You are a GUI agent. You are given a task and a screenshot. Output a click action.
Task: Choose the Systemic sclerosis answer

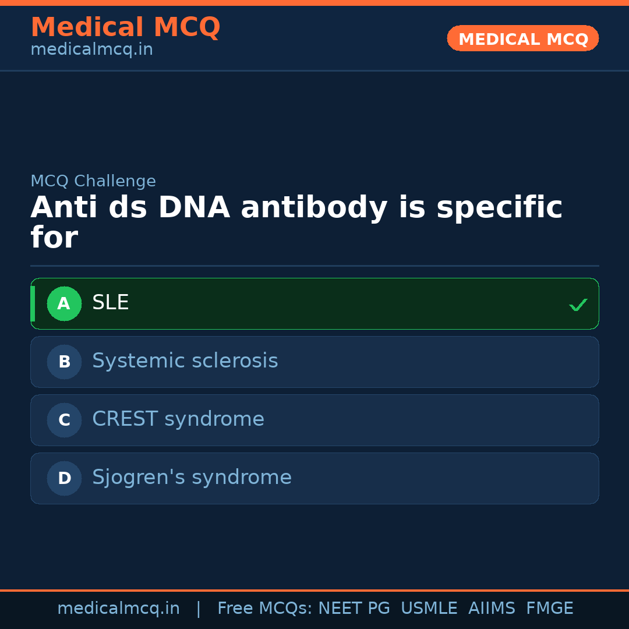click(x=185, y=361)
